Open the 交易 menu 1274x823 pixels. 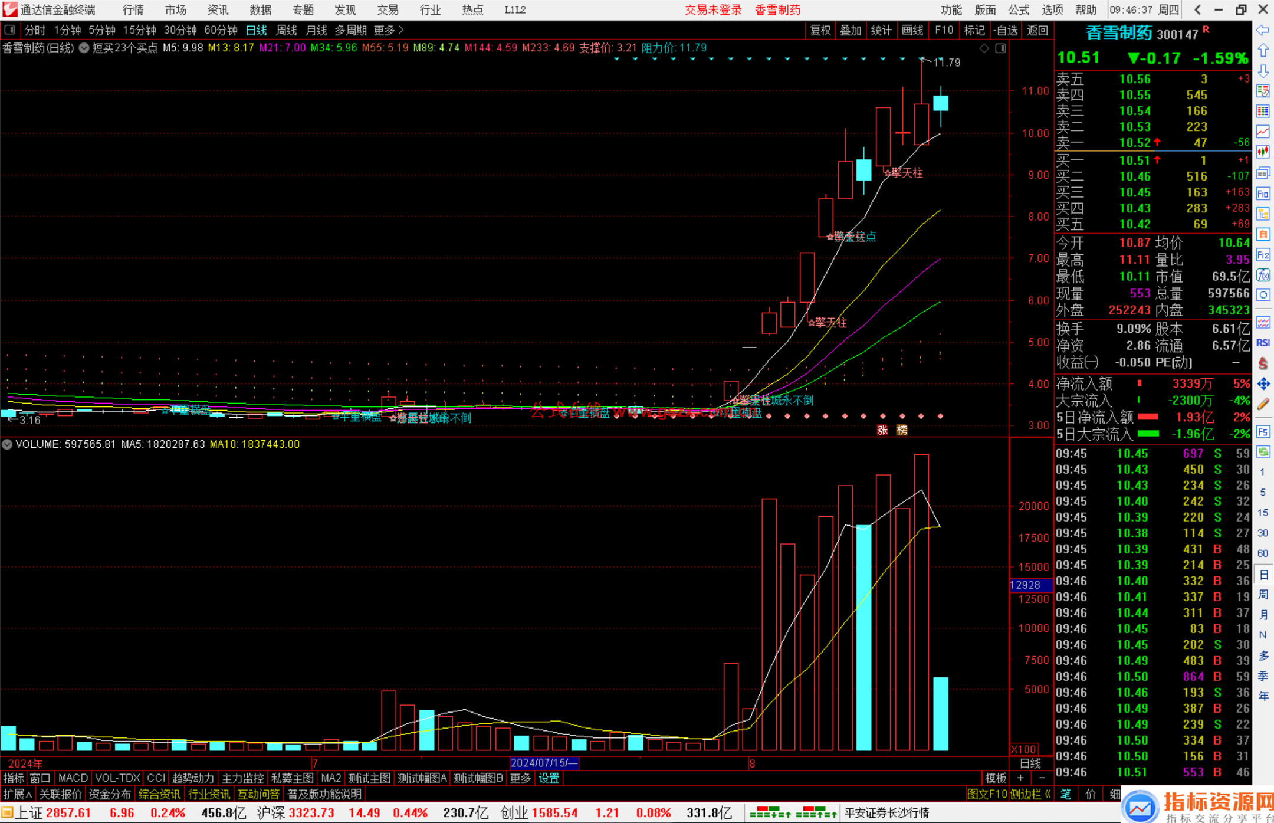pyautogui.click(x=388, y=9)
